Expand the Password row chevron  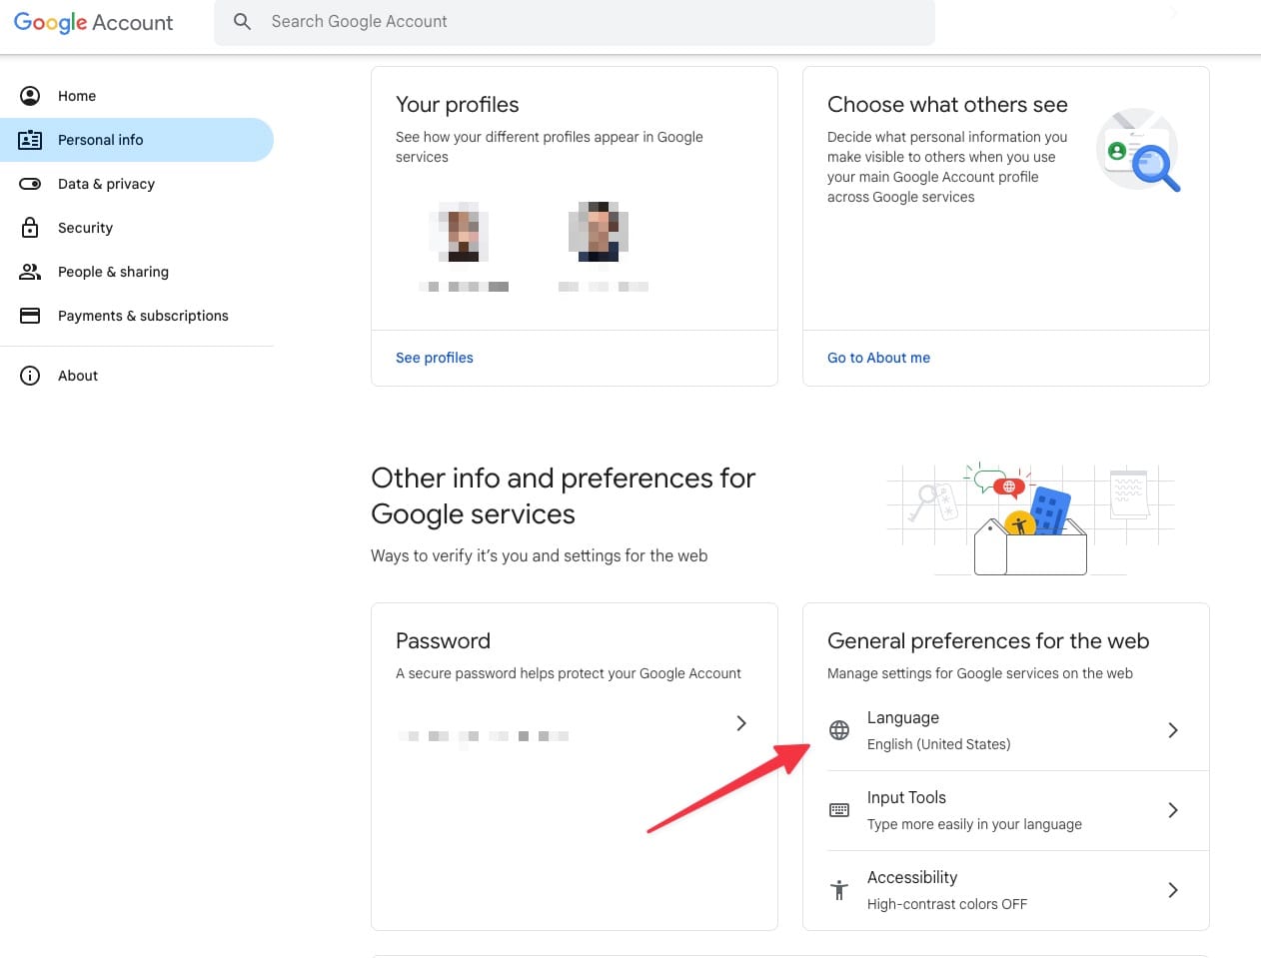coord(741,723)
